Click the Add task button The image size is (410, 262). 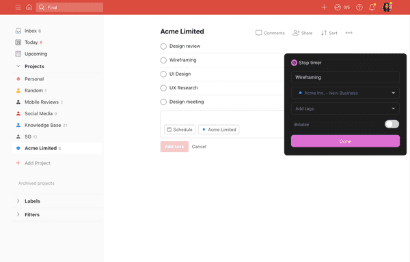tap(174, 147)
